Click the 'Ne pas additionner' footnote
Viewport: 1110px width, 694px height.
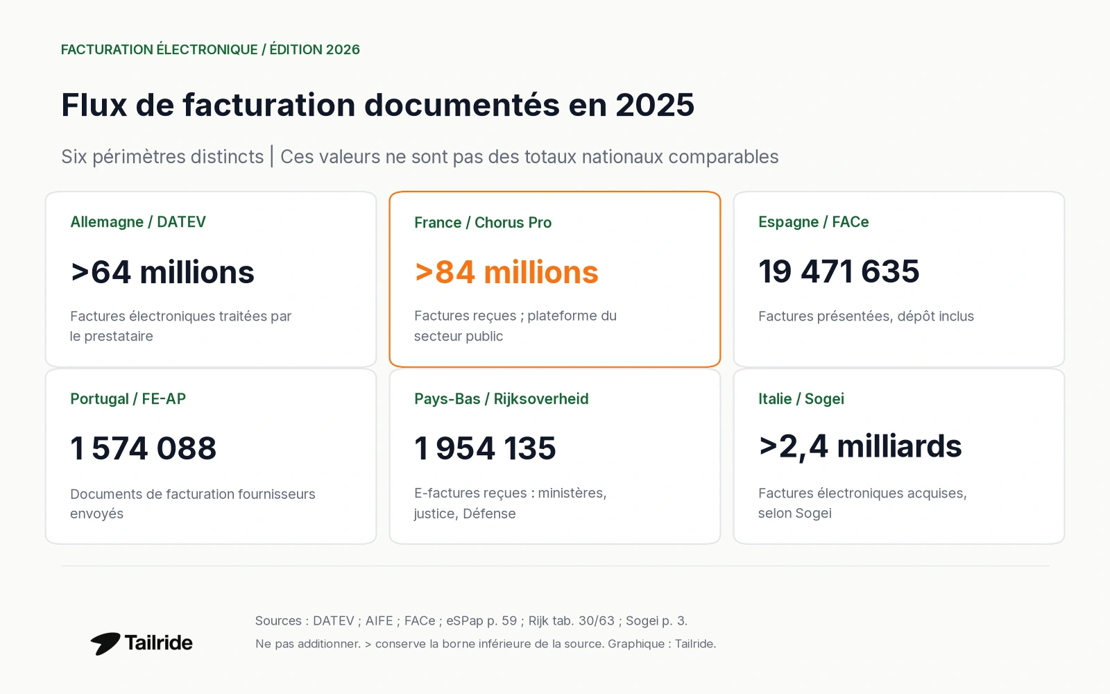click(486, 644)
